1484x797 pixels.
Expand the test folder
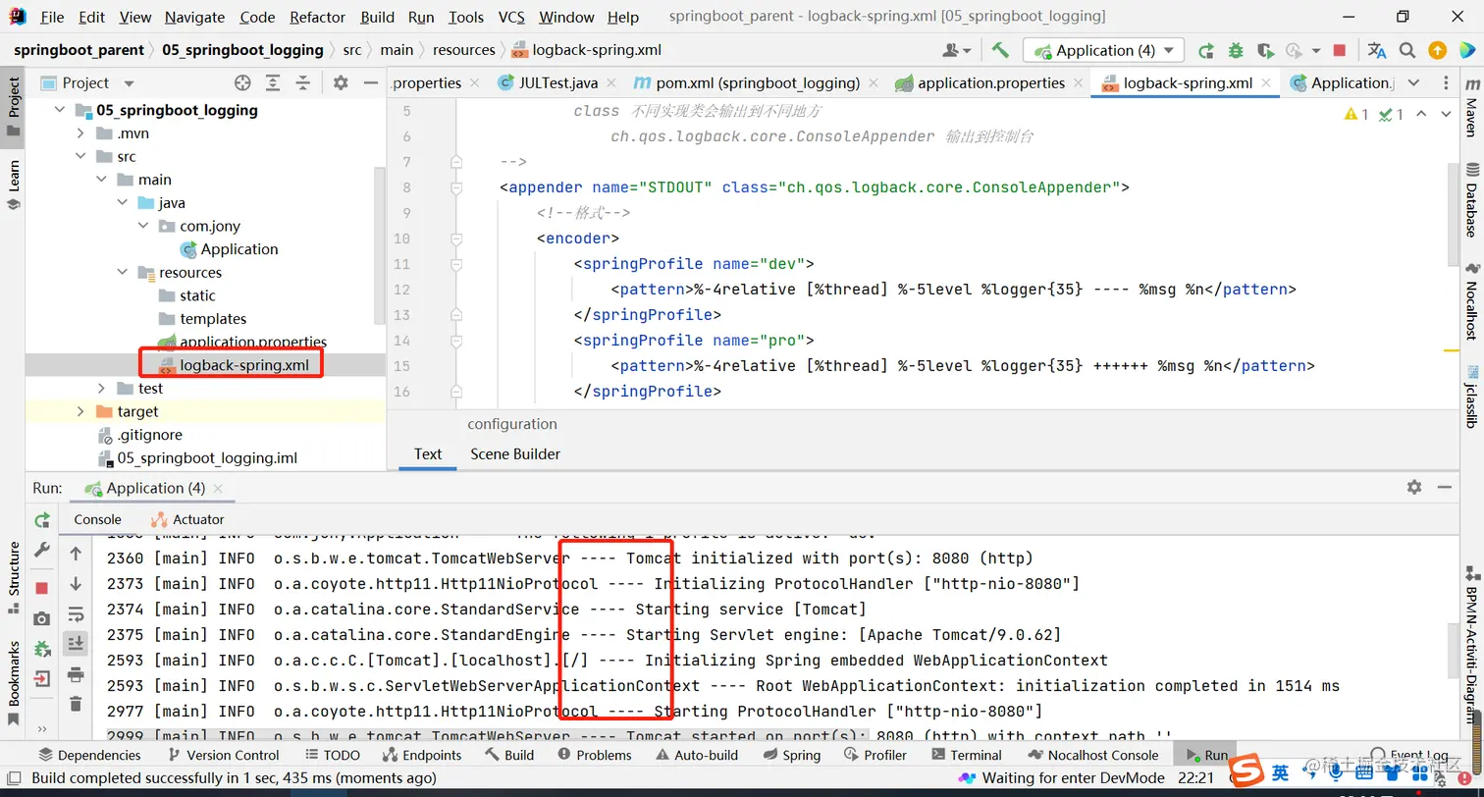(101, 388)
